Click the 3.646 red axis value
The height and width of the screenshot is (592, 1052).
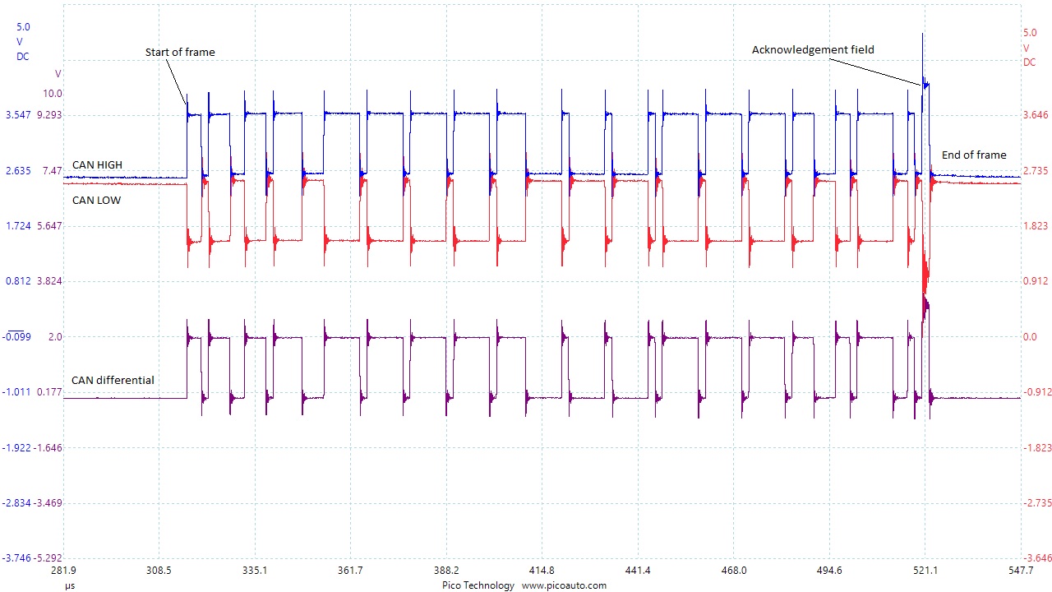pos(1034,115)
